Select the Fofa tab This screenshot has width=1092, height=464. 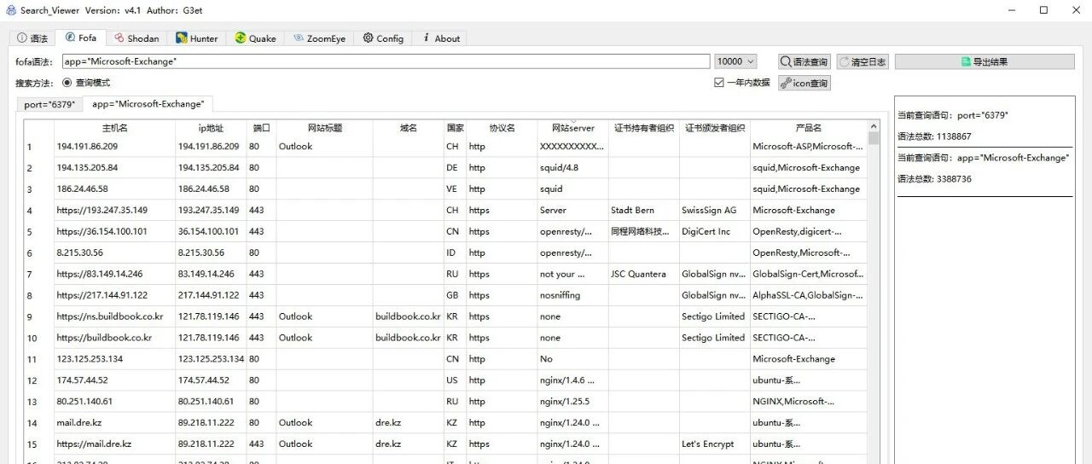81,38
